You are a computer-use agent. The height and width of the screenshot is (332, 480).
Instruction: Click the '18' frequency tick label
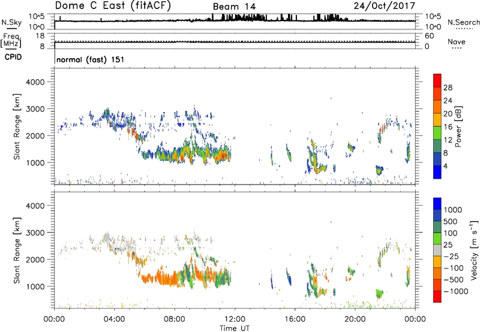(x=40, y=36)
